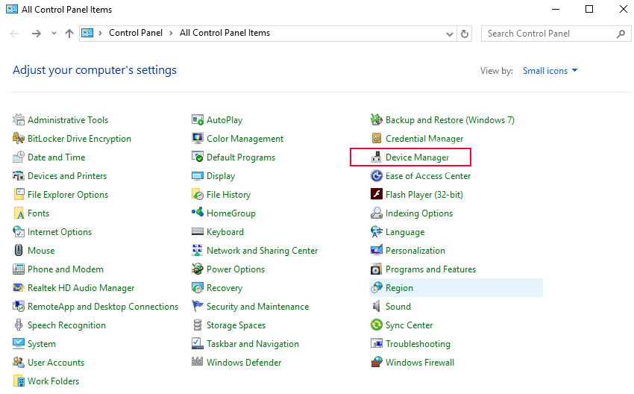Select the Control Panel breadcrumb segment
The height and width of the screenshot is (394, 634).
136,33
